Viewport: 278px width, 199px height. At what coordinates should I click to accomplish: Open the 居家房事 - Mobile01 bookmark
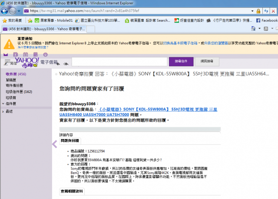click(54, 20)
